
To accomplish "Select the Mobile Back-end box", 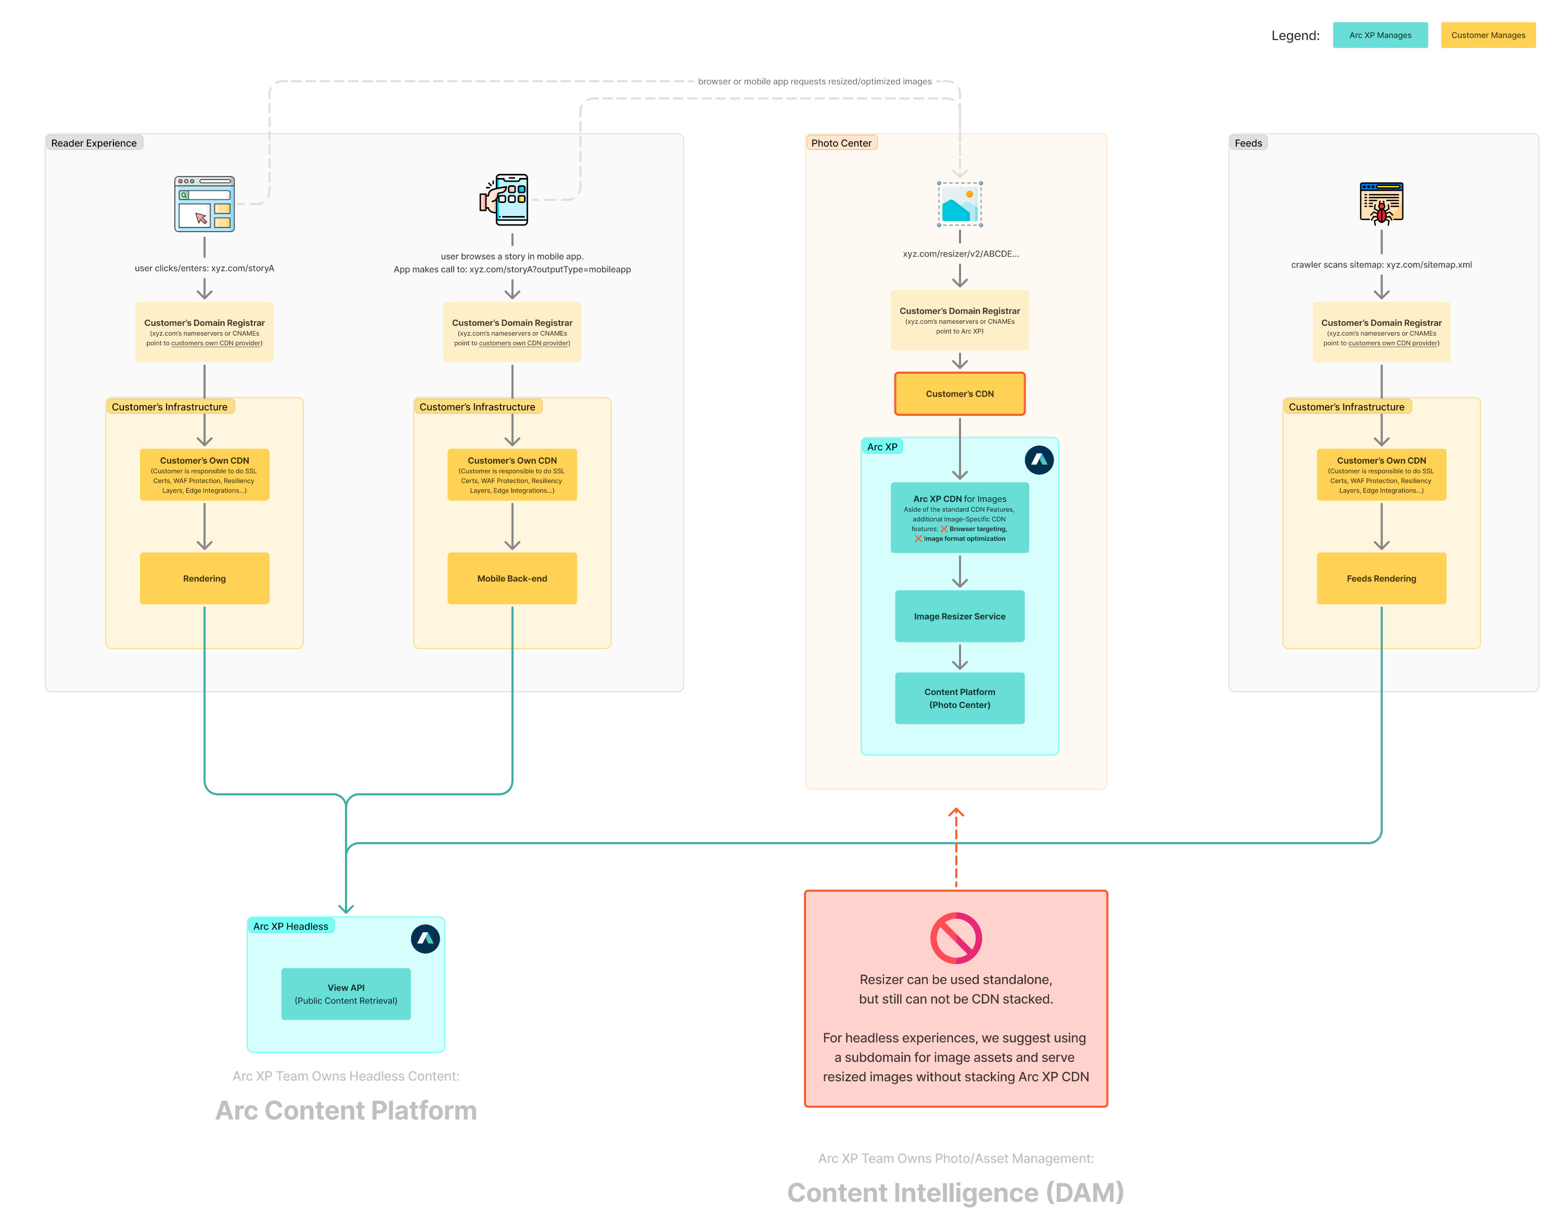I will point(512,578).
